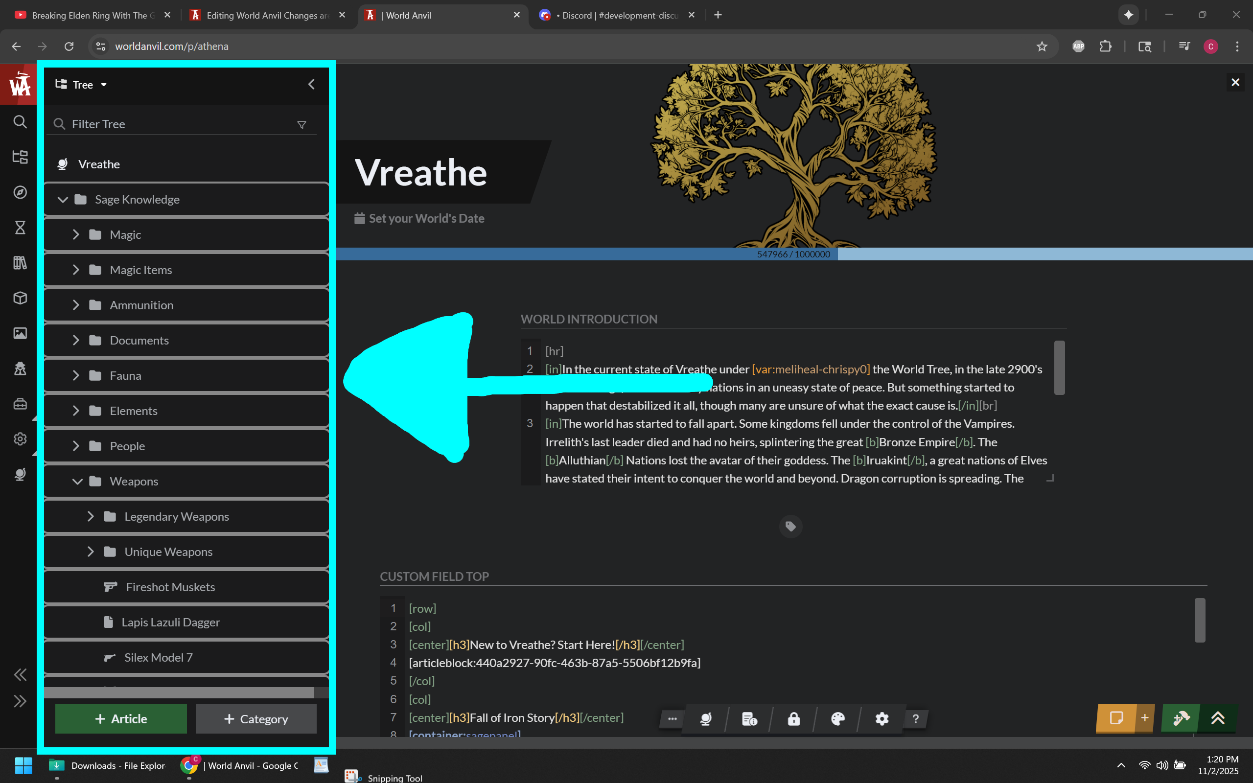Toggle the double-chevron up button at bottom right

1218,718
